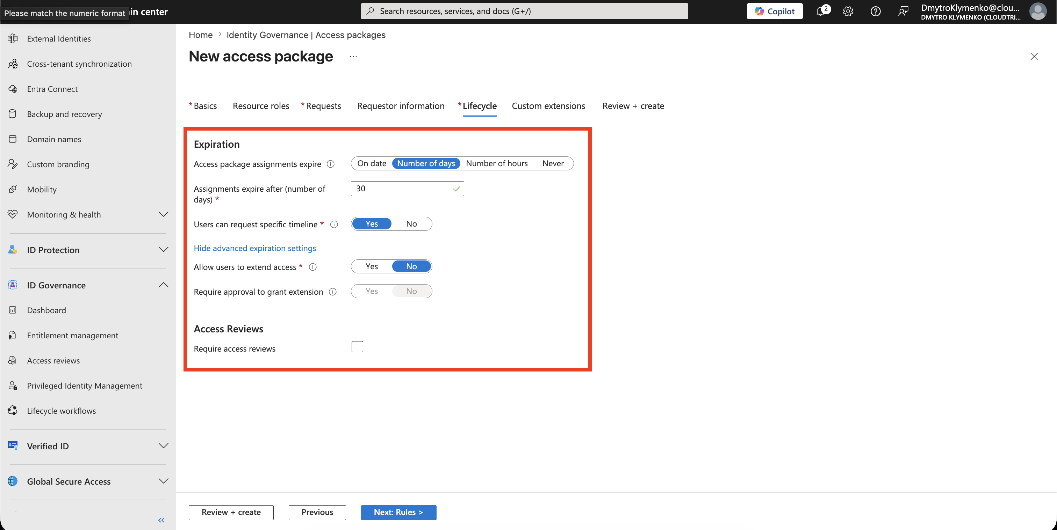This screenshot has width=1057, height=530.
Task: Collapse sidebar with double chevron icon
Action: click(161, 520)
